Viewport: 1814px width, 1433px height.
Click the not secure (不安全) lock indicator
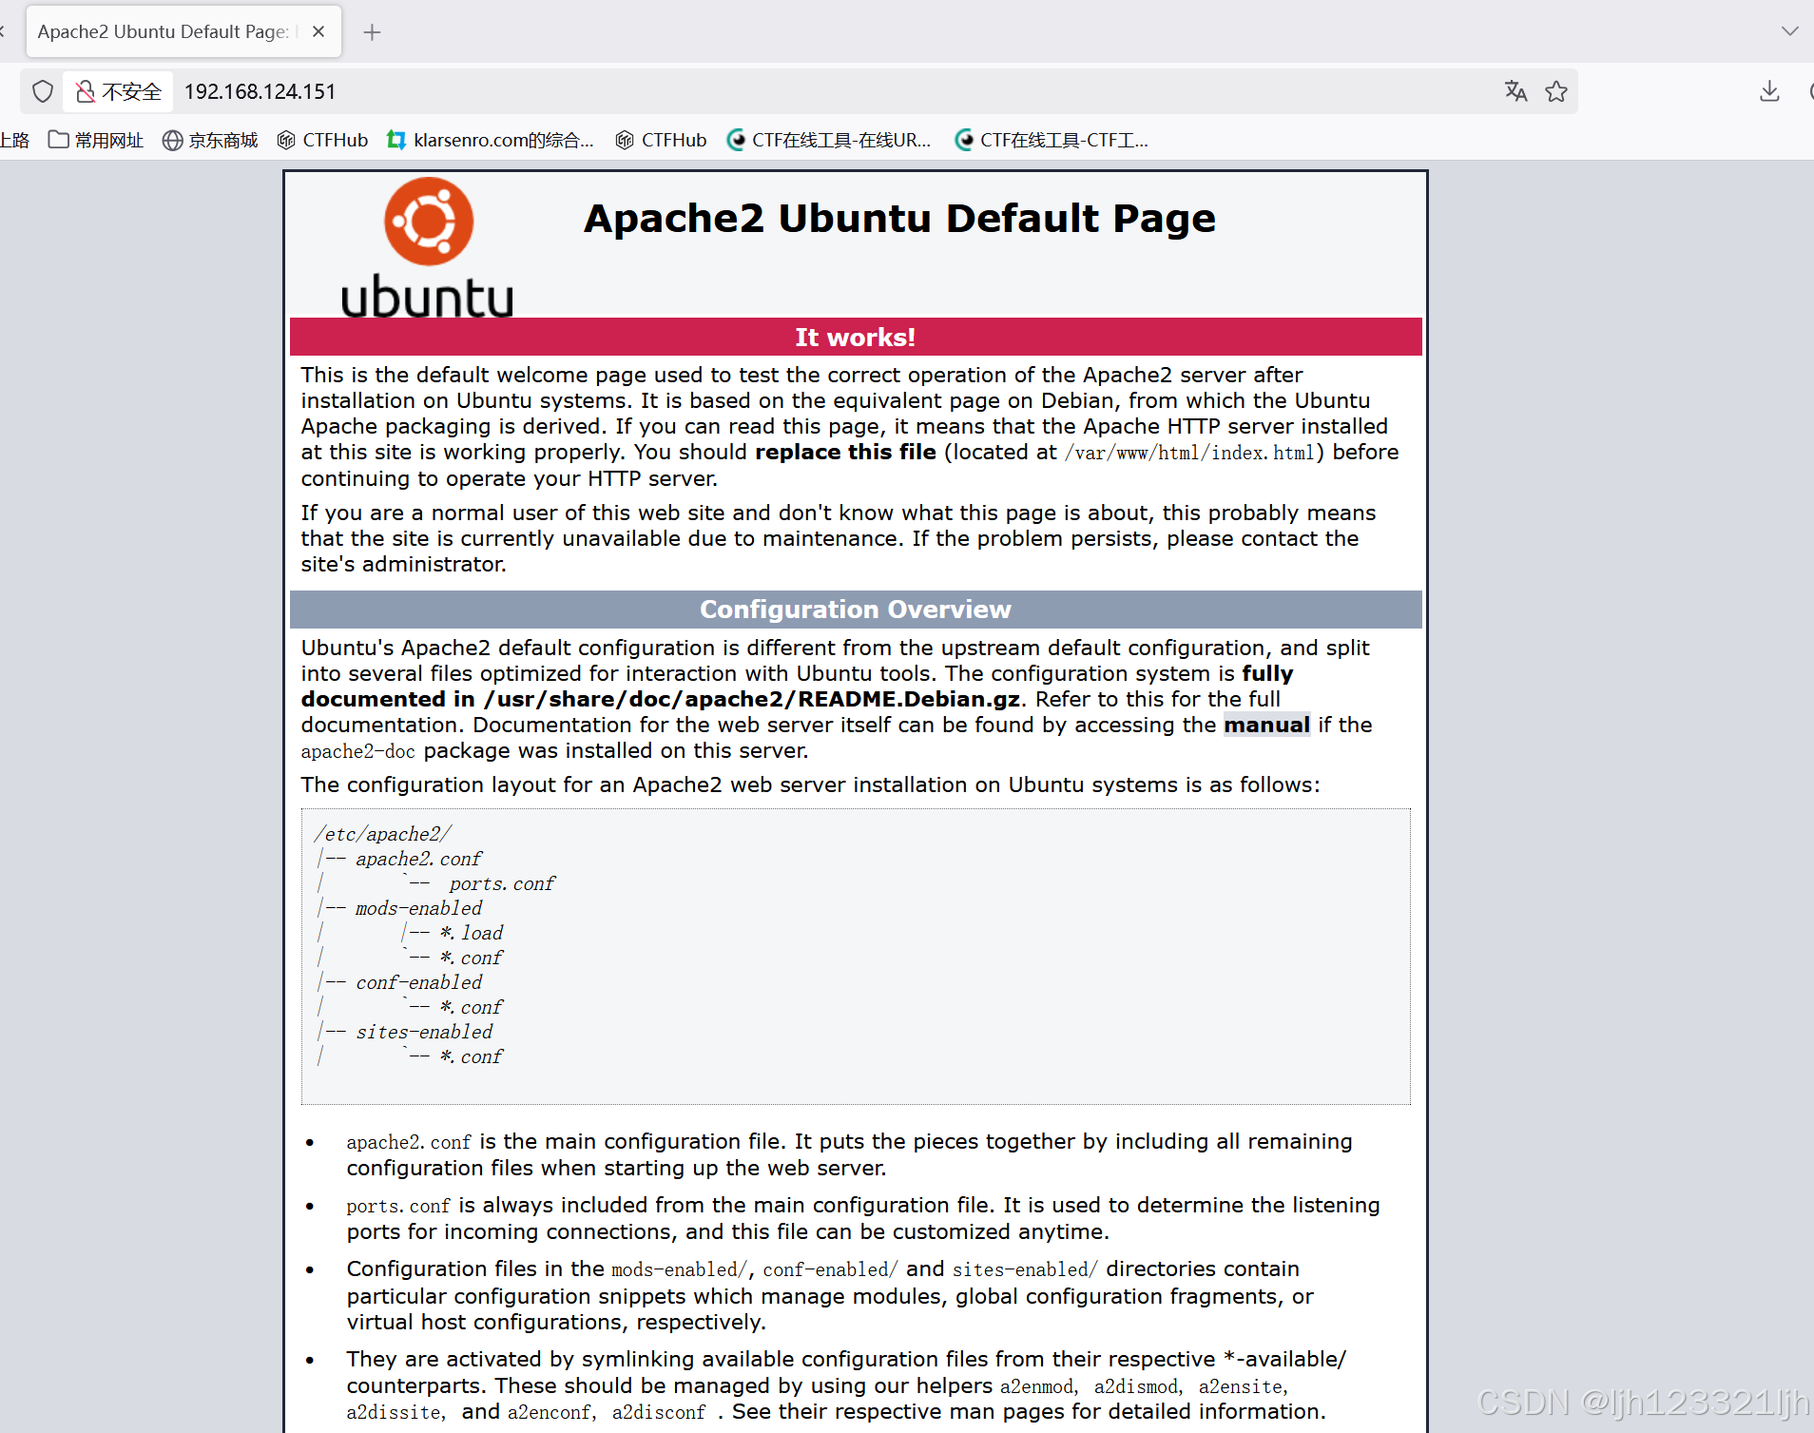tap(119, 91)
